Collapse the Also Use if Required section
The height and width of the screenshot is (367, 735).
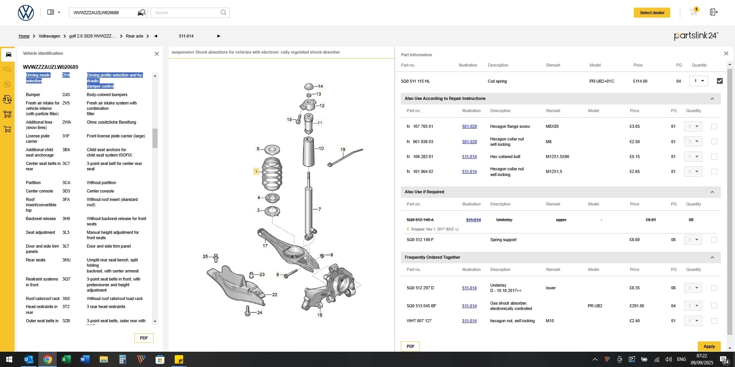712,192
